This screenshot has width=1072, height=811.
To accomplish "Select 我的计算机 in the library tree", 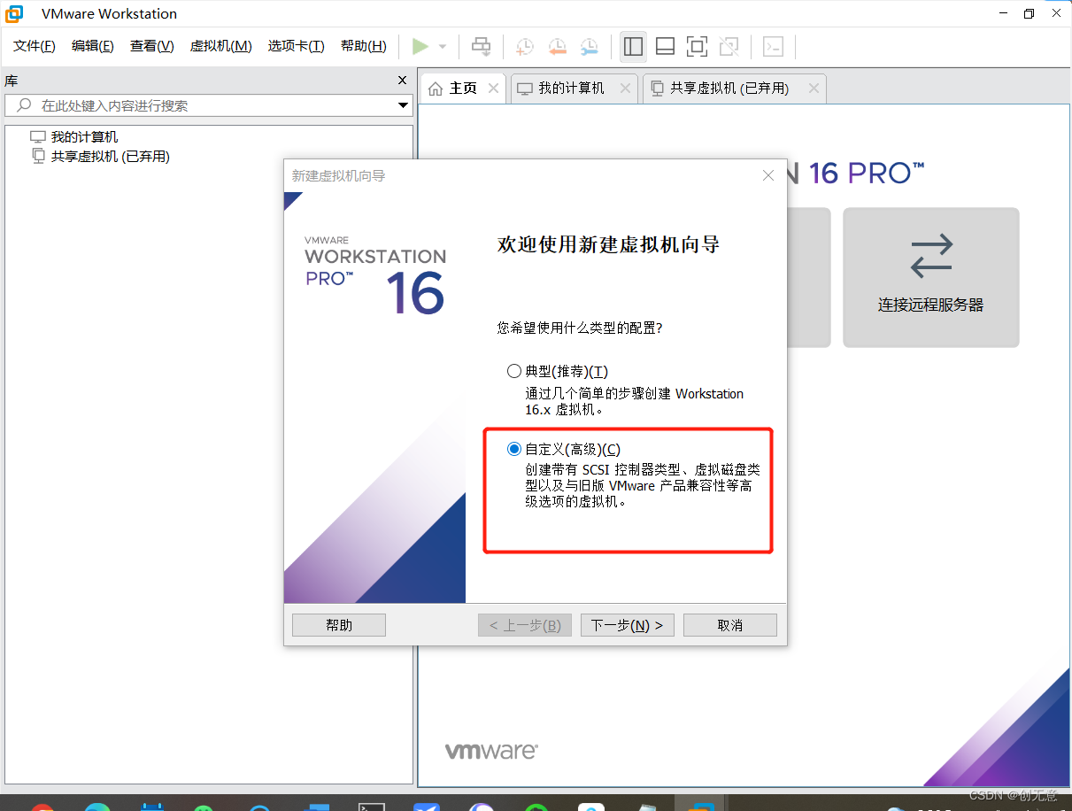I will point(84,137).
